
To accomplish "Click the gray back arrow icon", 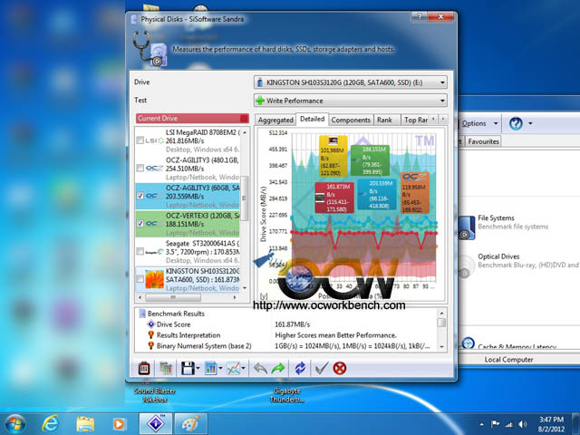I will (x=260, y=369).
